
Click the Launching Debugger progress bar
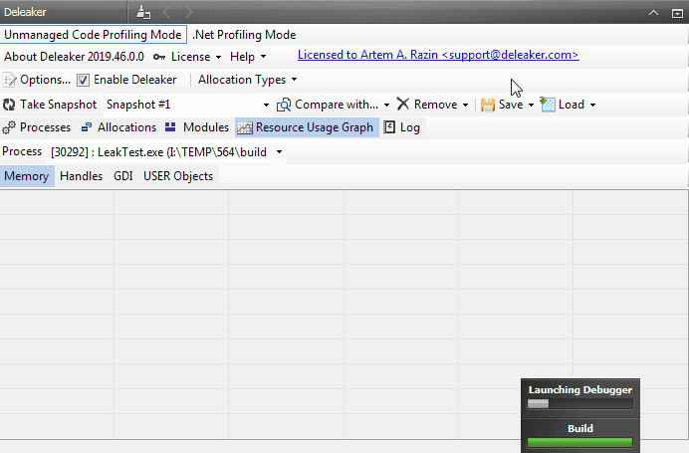(580, 404)
